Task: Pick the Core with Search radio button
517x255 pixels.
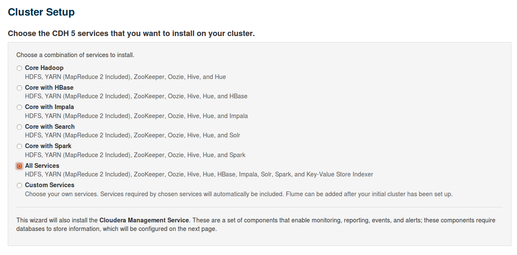Action: (x=19, y=127)
